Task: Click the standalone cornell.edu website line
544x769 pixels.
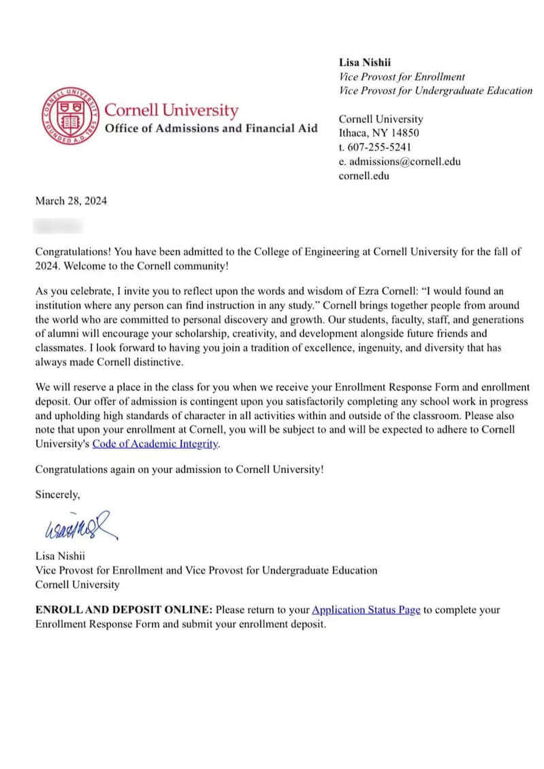Action: click(x=364, y=176)
